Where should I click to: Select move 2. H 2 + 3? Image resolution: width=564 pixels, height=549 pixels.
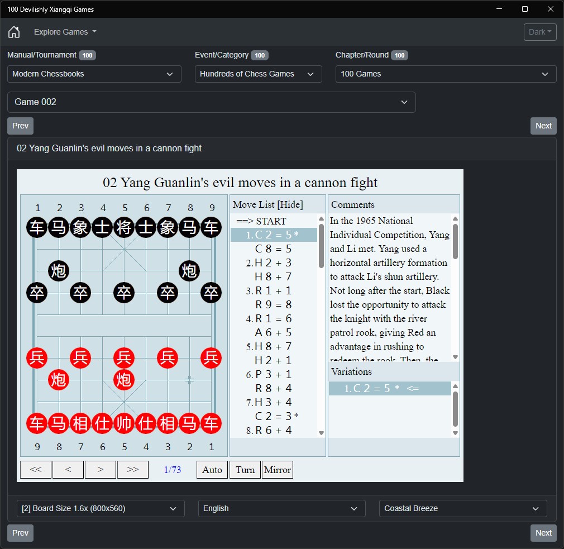tap(274, 263)
